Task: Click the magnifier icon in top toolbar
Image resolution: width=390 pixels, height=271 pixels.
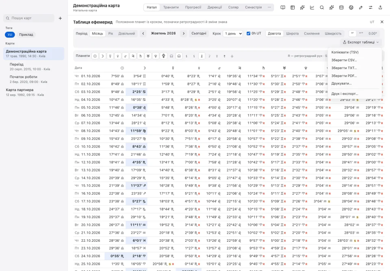Action: [322, 7]
